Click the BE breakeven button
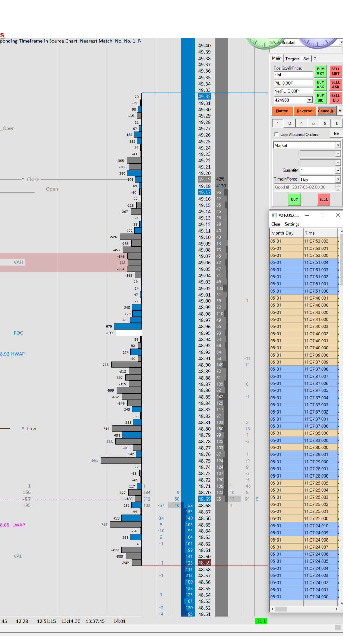 336,134
